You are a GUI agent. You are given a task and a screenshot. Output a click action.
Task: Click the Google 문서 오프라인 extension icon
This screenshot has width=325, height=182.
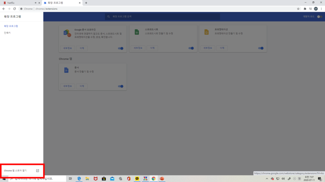click(x=67, y=33)
